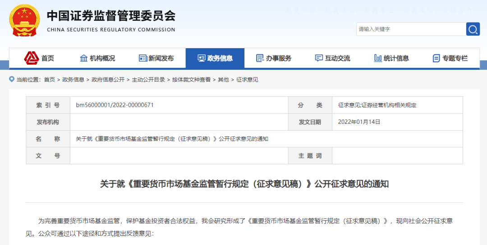487x245 pixels.
Task: Open the 专题专栏 navigation tab
Action: tap(450, 58)
